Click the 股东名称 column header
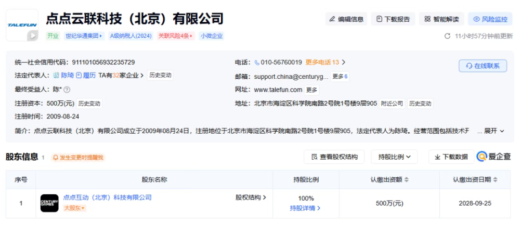This screenshot has height=227, width=521. point(154,180)
